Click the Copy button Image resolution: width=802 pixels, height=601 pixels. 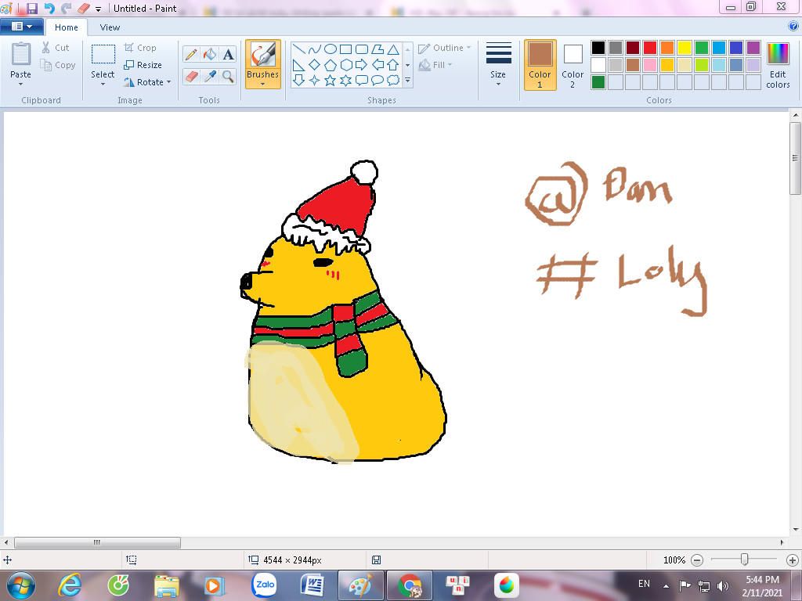[58, 65]
